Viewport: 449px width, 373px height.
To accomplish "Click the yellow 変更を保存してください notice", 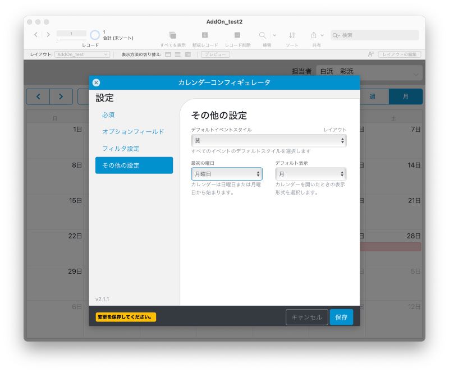I will point(126,317).
